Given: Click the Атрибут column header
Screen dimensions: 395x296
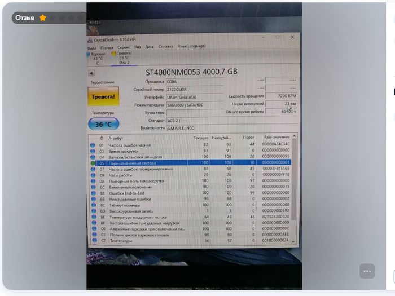Looking at the screenshot, I should pos(116,138).
